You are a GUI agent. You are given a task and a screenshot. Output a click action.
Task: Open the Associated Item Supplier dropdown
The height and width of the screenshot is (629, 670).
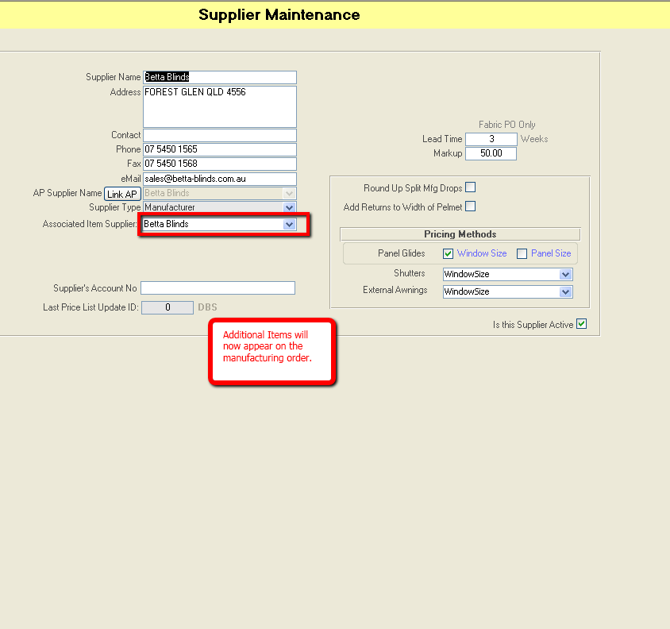(290, 224)
